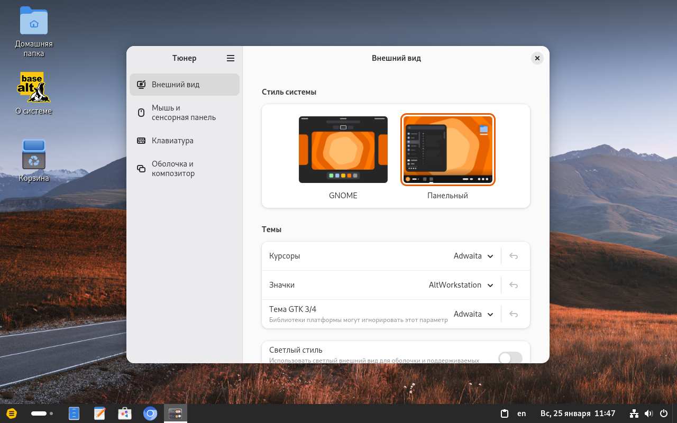Expand the Тема GTK 3/4 dropdown
677x423 pixels.
tap(473, 314)
